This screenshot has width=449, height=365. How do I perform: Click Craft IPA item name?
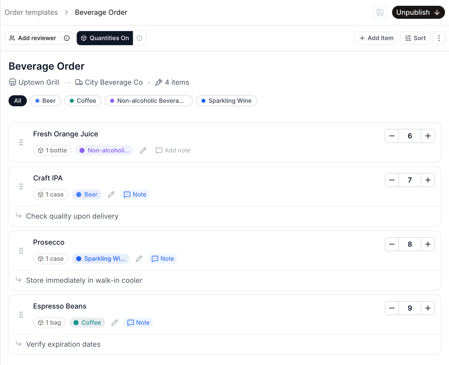(48, 178)
